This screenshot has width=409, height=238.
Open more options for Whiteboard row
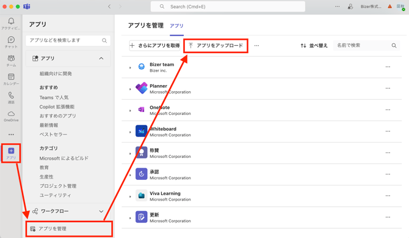388,131
